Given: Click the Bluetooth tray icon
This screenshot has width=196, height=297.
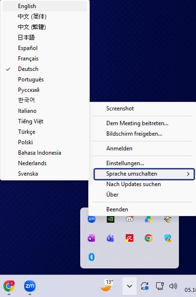Looking at the screenshot, I should point(92,257).
